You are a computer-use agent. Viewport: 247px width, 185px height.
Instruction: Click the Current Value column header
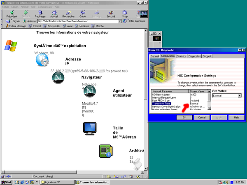(x=198, y=91)
